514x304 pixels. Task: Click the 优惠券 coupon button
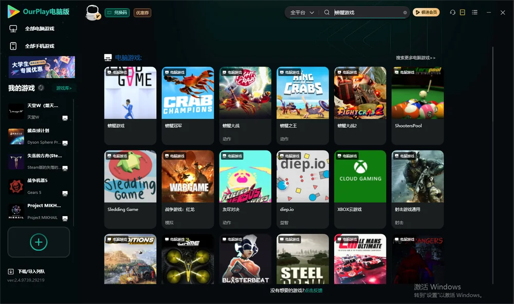tap(142, 13)
